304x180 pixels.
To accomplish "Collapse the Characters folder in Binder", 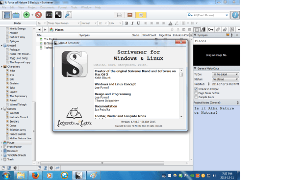I will pyautogui.click(x=1, y=67).
